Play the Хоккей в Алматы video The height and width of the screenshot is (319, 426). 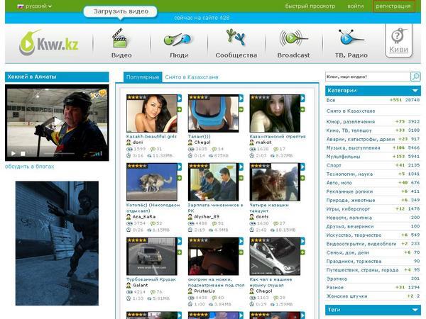click(x=13, y=154)
